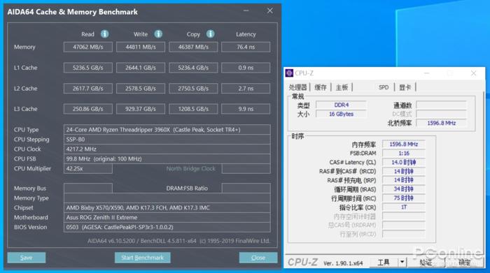The height and width of the screenshot is (273, 490).
Task: Click CAS# Latency (CL) value 14.0 时钟
Action: point(404,163)
